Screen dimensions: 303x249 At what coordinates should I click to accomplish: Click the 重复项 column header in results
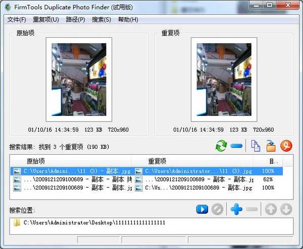point(192,161)
